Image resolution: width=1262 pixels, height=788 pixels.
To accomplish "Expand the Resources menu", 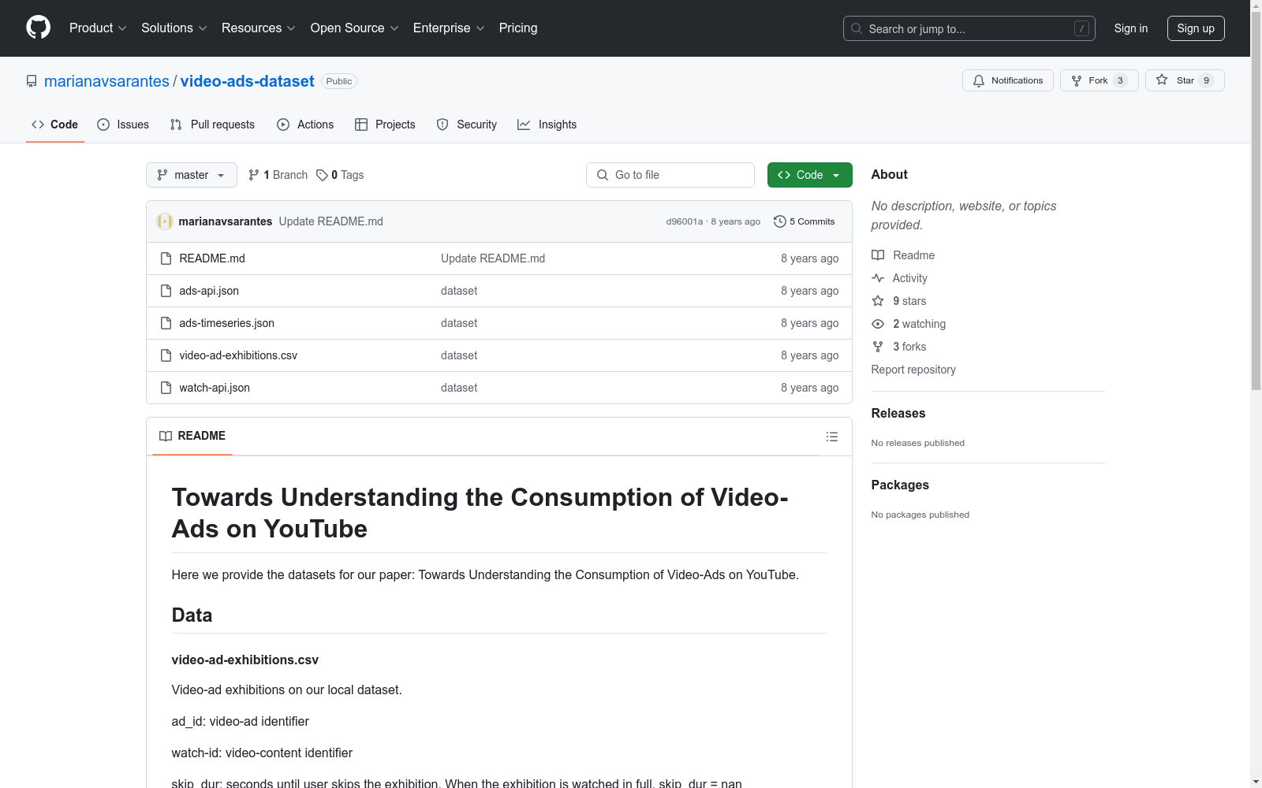I will click(259, 28).
